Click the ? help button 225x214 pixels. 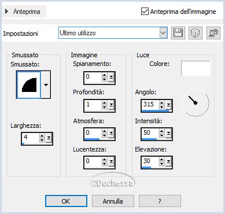click(160, 201)
